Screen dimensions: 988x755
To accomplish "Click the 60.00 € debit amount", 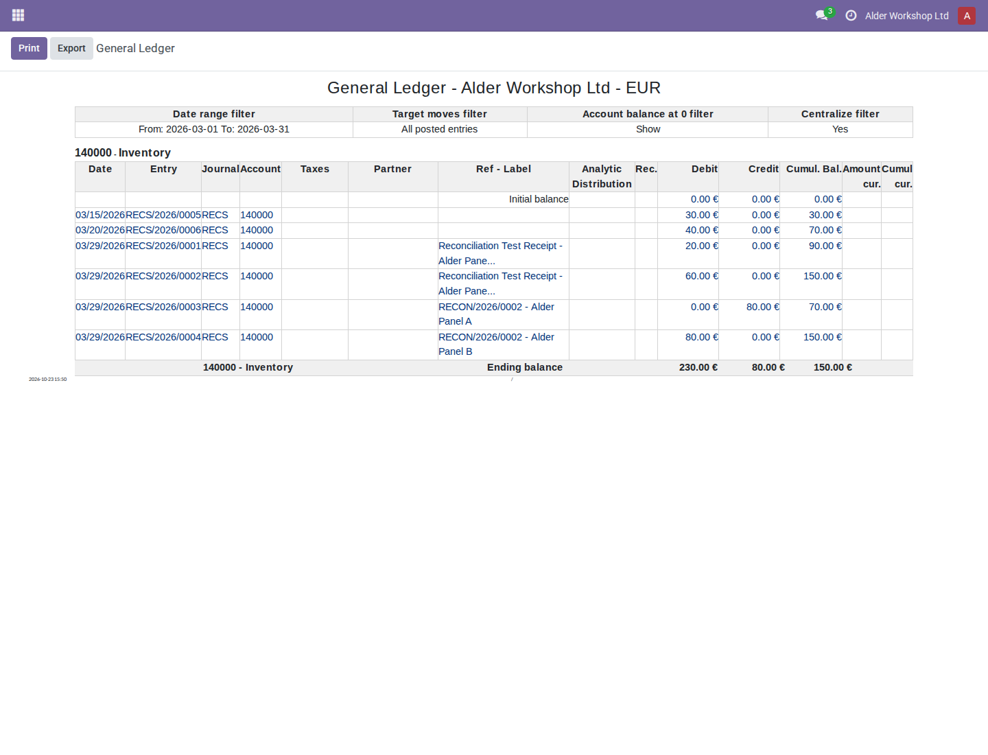I will [x=701, y=276].
